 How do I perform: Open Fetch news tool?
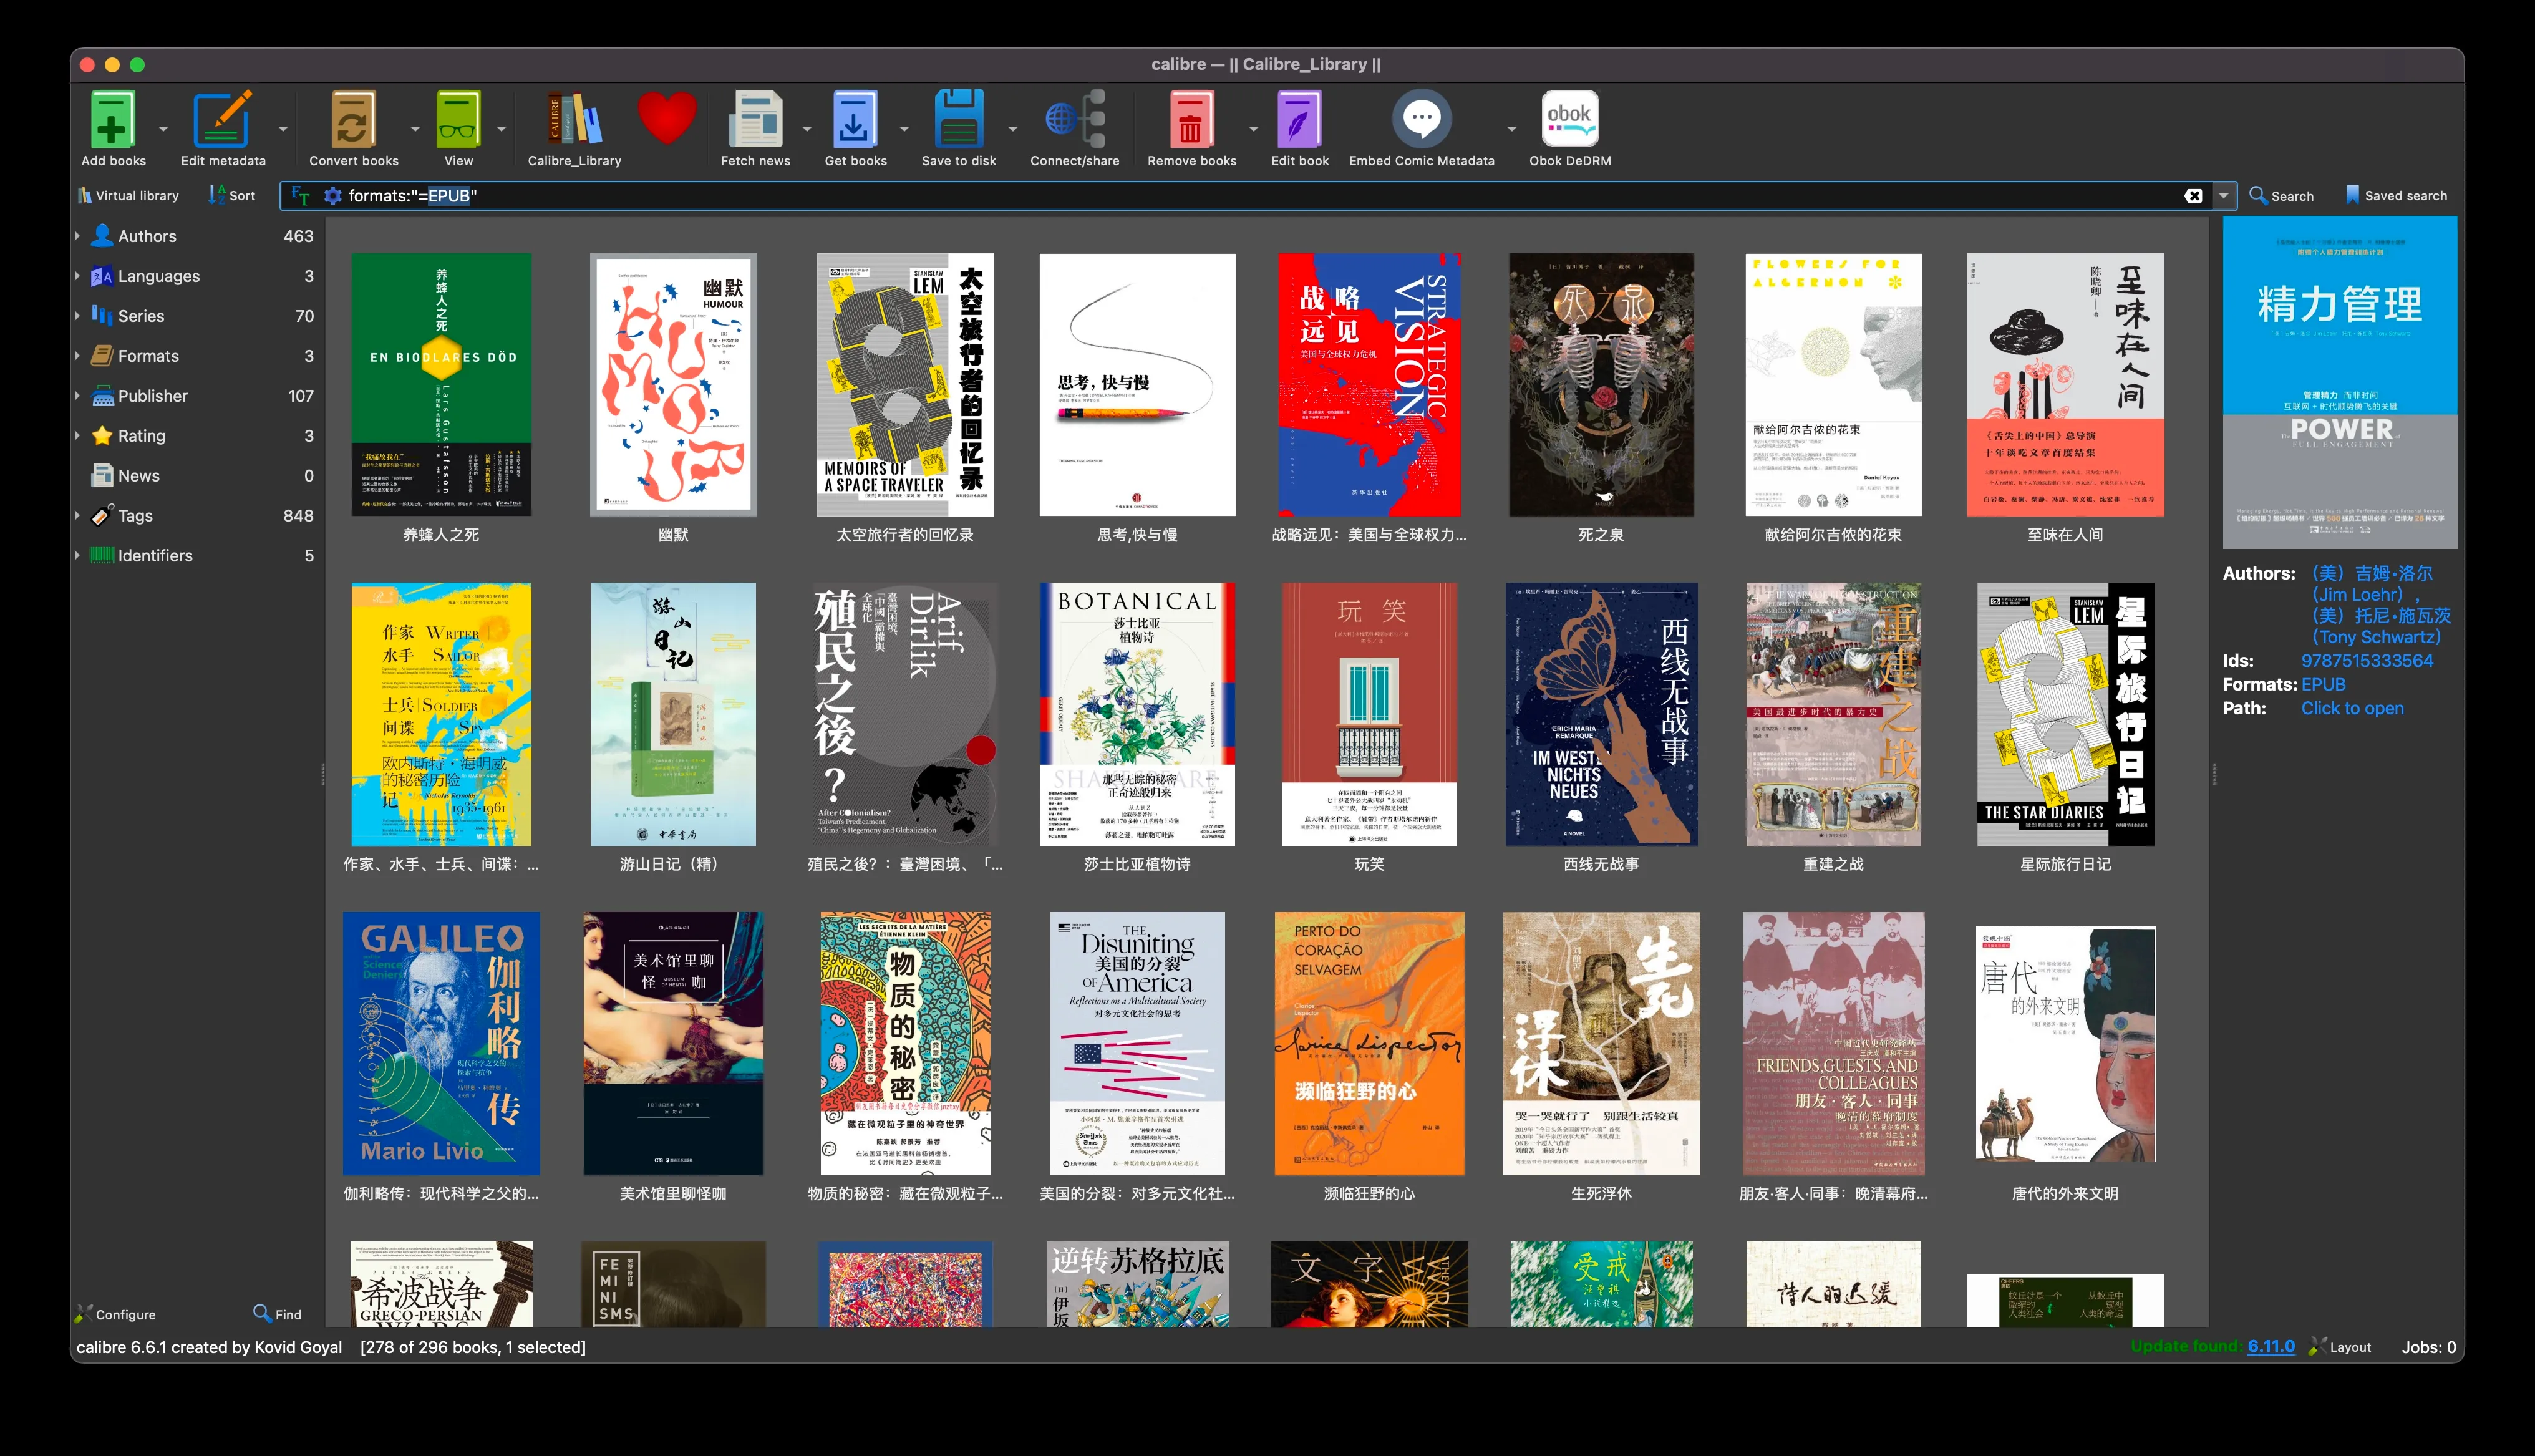pyautogui.click(x=755, y=120)
